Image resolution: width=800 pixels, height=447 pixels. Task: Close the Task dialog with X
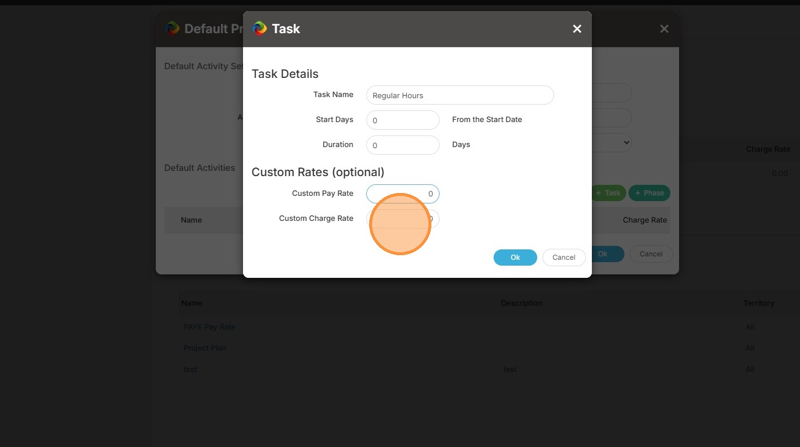(577, 29)
